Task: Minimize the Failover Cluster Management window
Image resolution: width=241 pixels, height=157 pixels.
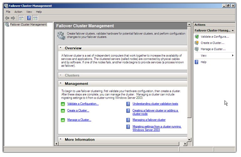Action: [224, 6]
